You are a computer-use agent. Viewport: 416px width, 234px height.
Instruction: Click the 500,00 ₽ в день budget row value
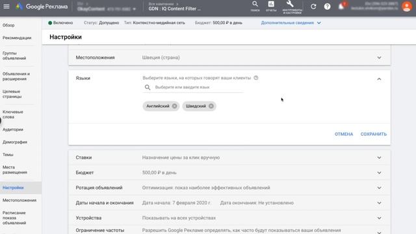coord(159,173)
